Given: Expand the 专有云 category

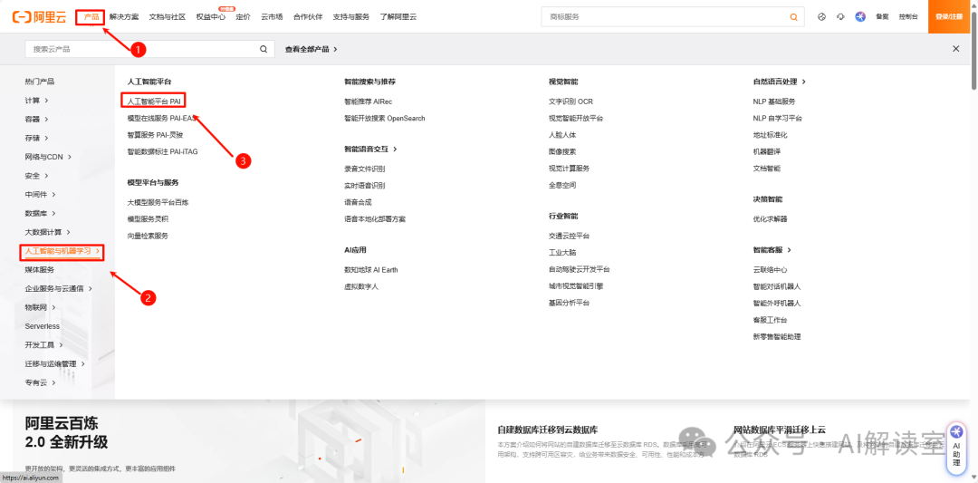Looking at the screenshot, I should pyautogui.click(x=41, y=382).
